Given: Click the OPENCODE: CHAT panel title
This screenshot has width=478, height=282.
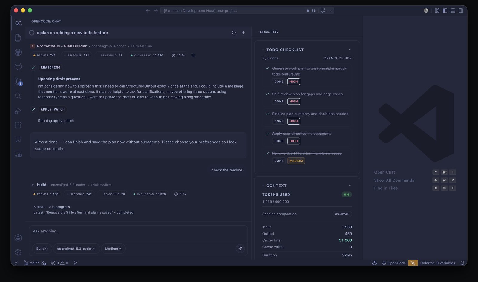Looking at the screenshot, I should click(x=46, y=22).
